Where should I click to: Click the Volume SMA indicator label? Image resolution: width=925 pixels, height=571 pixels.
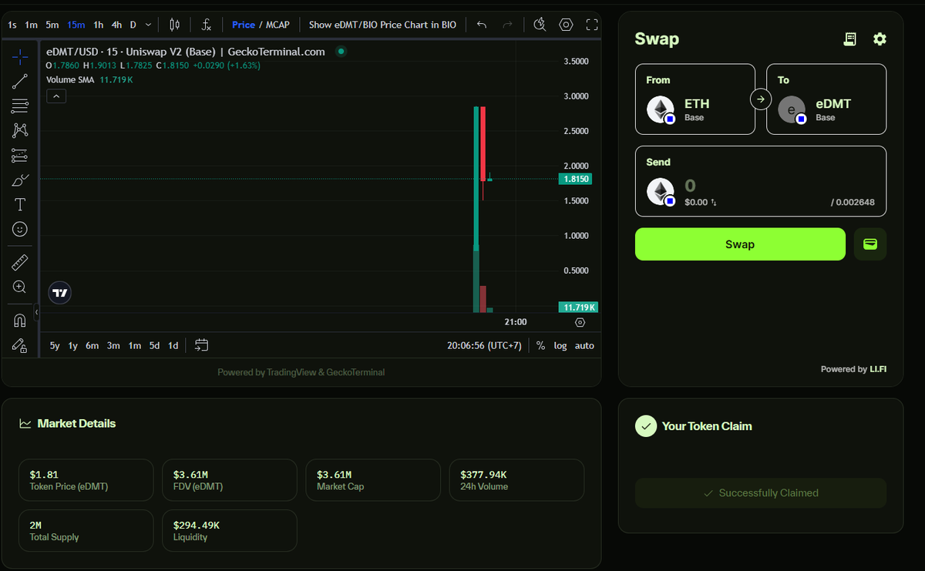click(71, 79)
